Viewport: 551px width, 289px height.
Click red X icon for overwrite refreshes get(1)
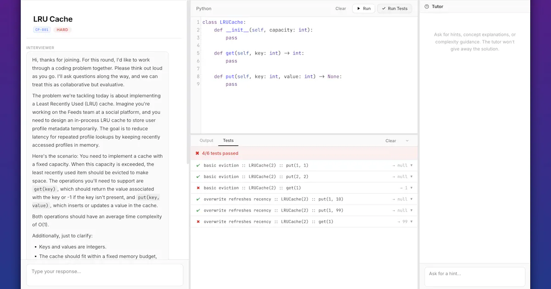(198, 222)
